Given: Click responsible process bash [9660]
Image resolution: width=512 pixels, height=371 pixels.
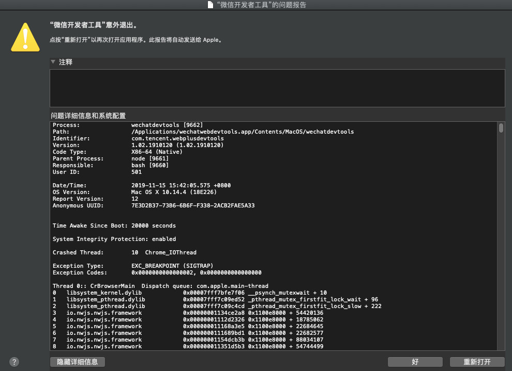Looking at the screenshot, I should pos(150,165).
